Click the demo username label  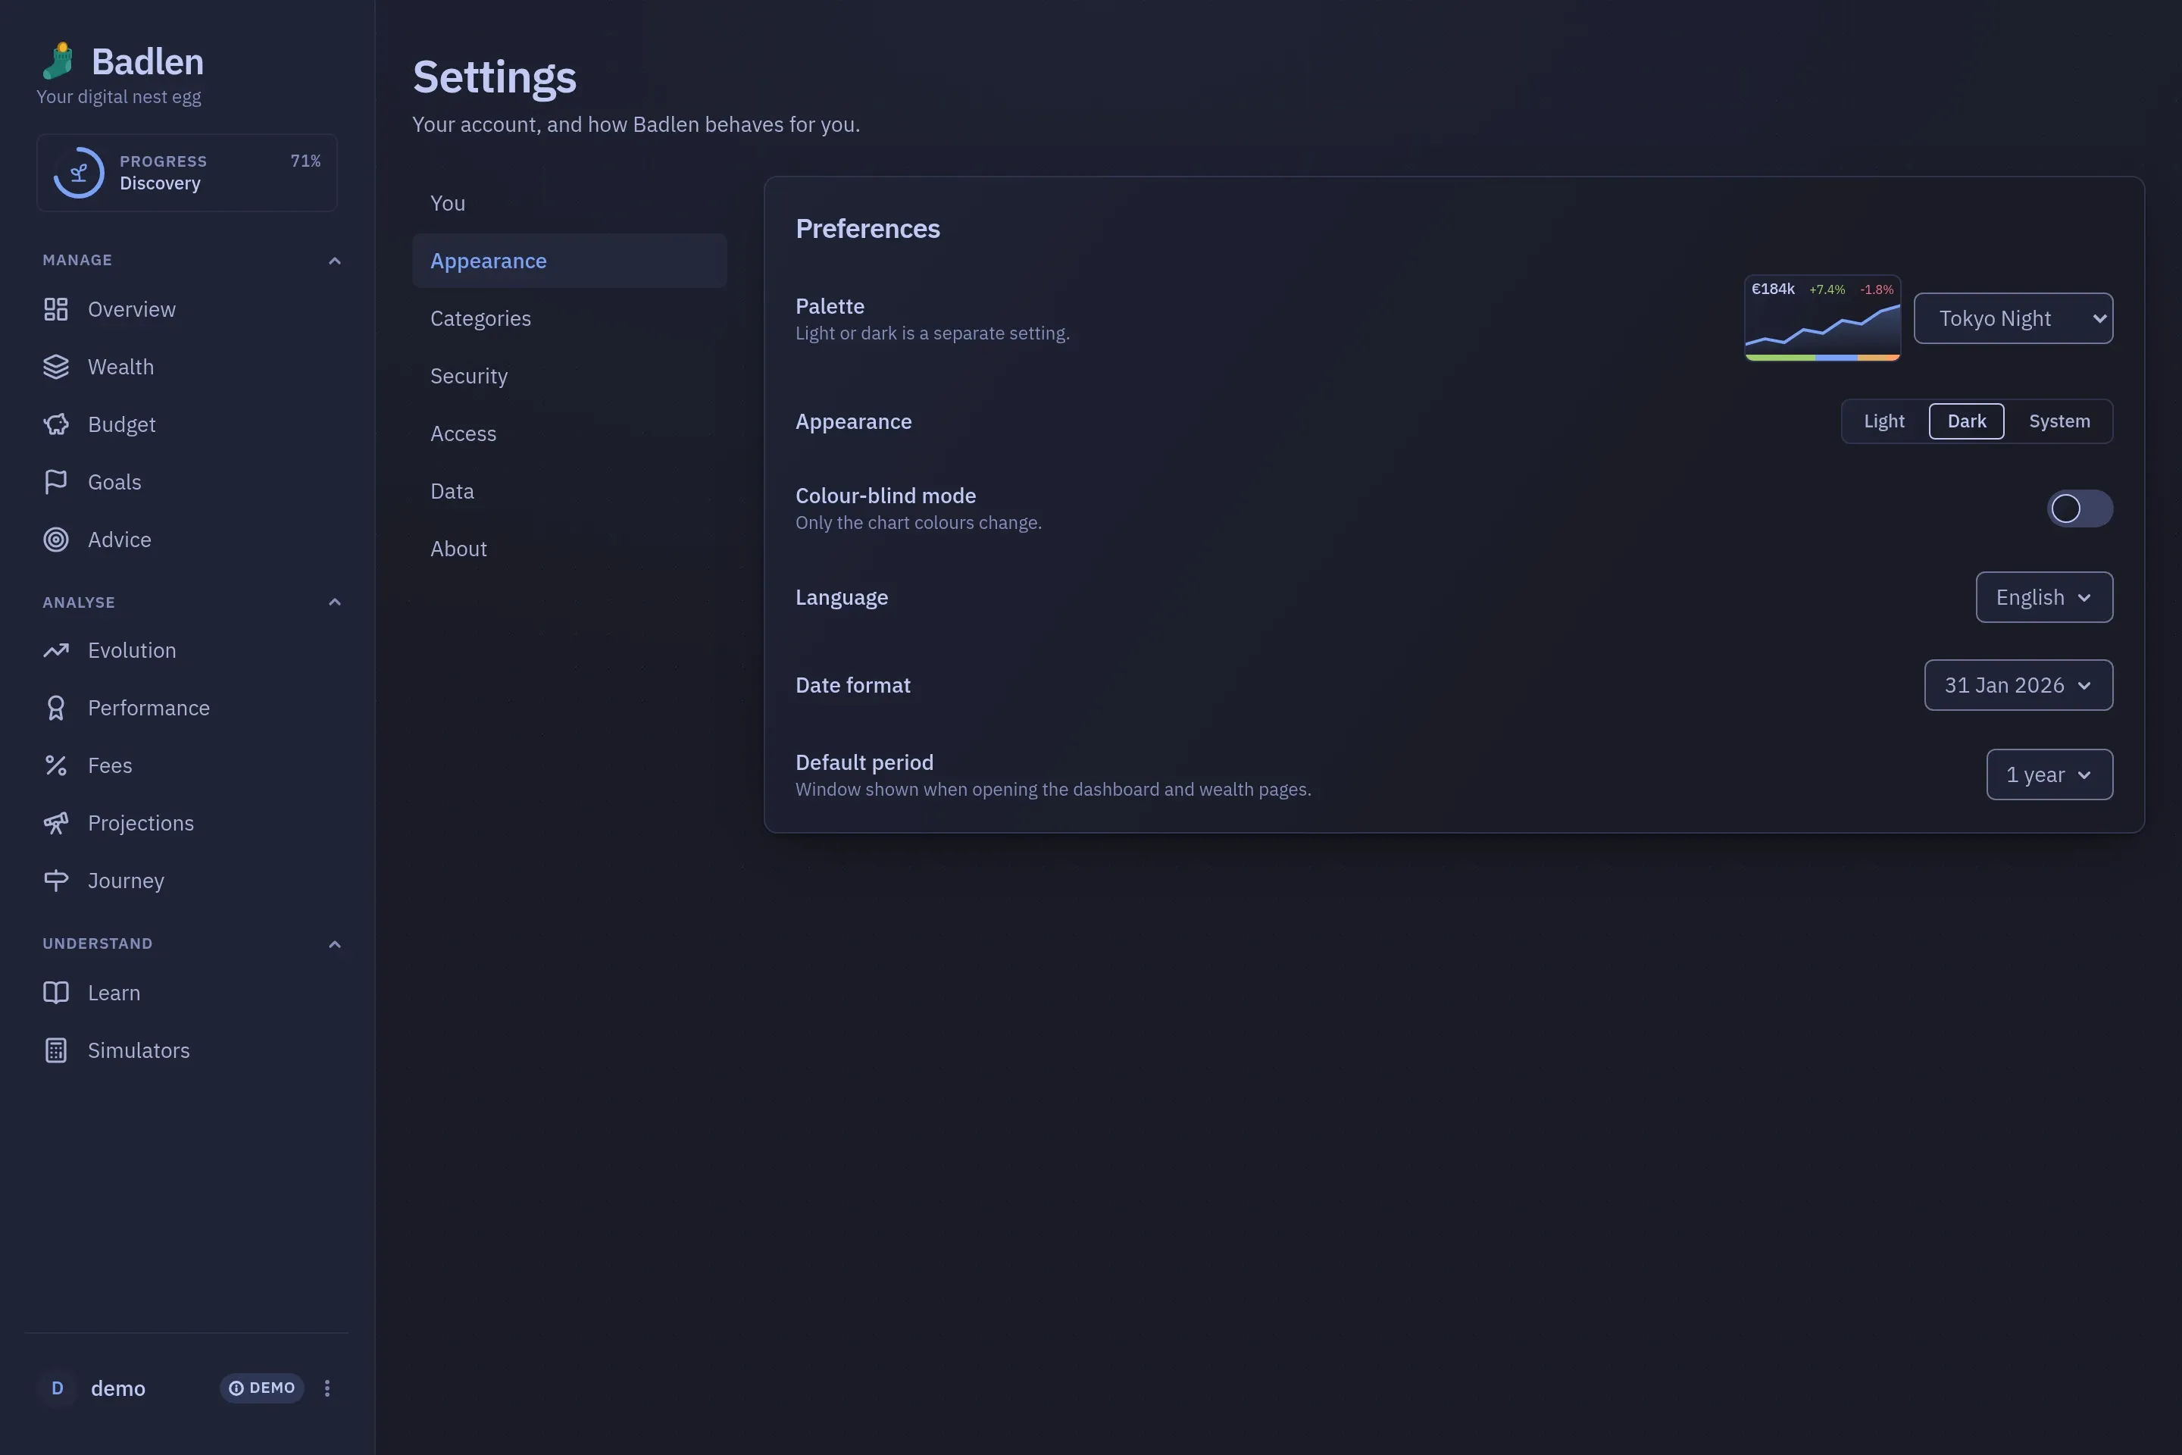pos(118,1388)
